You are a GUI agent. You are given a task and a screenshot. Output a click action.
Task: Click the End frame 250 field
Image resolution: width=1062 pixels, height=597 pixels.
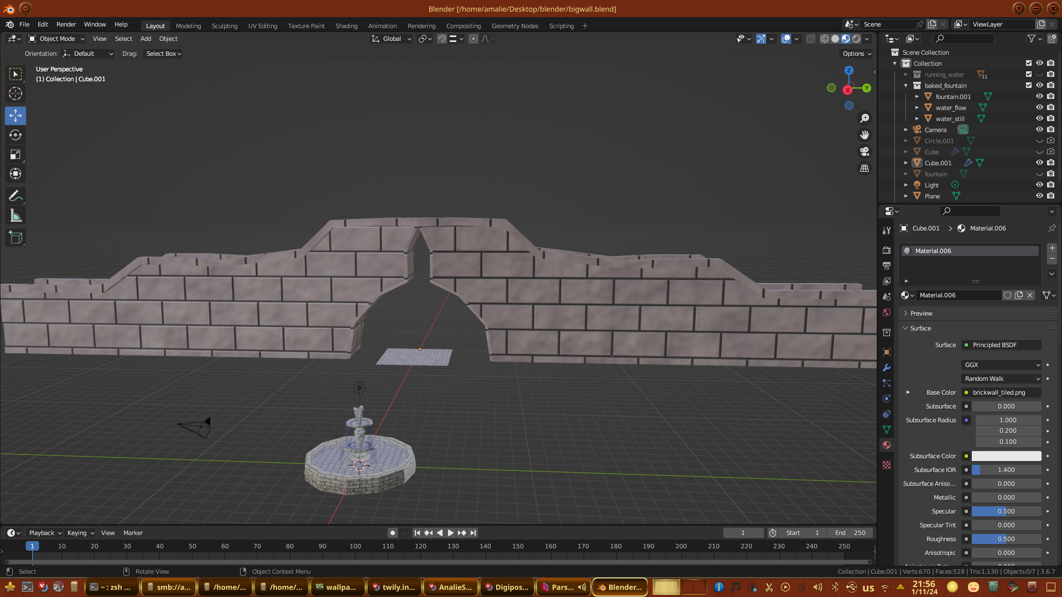(851, 533)
